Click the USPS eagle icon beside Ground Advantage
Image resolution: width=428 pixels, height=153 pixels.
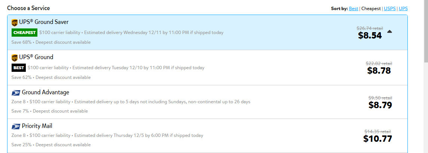[x=16, y=93]
